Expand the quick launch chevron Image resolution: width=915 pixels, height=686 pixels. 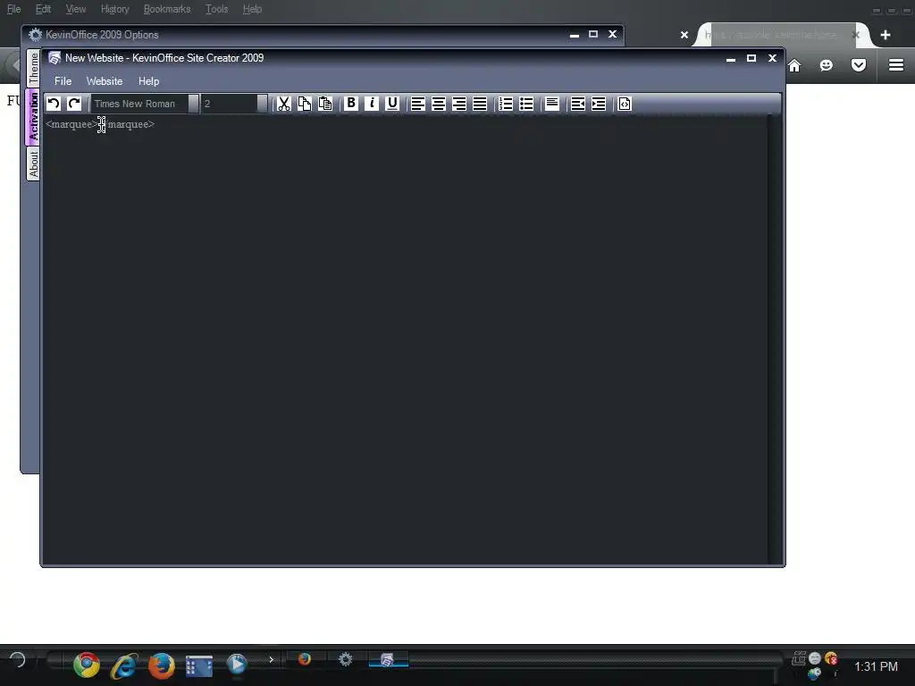tap(271, 660)
